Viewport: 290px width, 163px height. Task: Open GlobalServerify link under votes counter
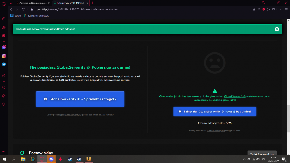click(215, 131)
